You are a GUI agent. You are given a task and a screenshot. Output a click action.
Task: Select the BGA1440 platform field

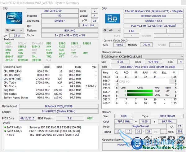point(70,30)
